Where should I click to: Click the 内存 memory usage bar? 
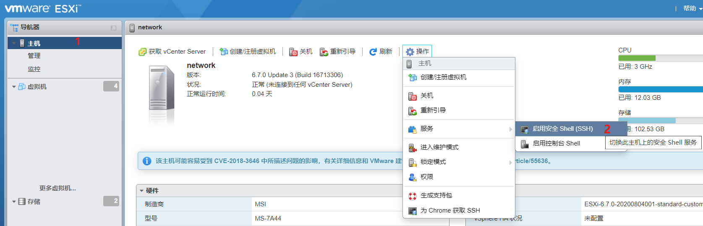(x=660, y=89)
